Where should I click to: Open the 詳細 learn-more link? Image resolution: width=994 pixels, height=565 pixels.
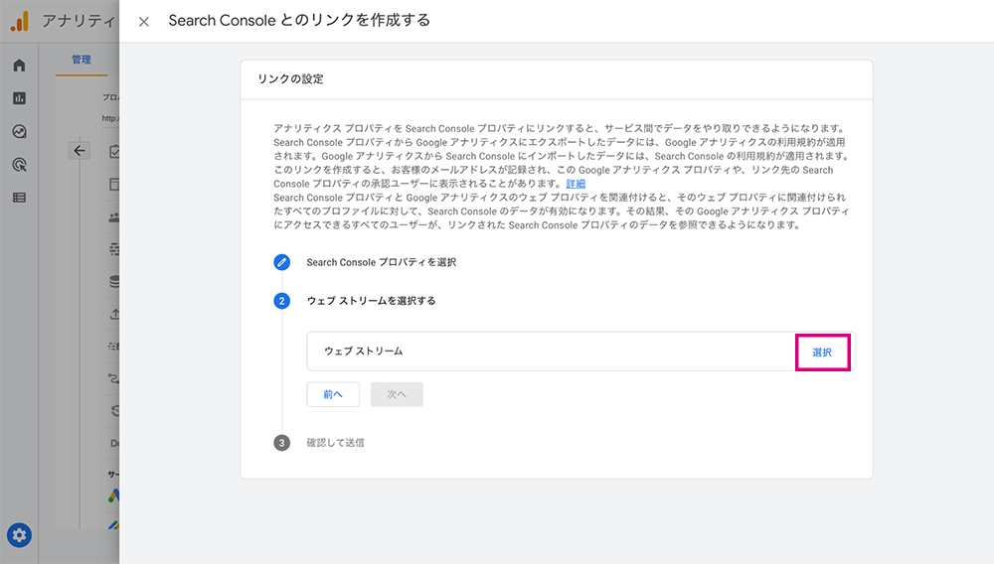point(576,184)
